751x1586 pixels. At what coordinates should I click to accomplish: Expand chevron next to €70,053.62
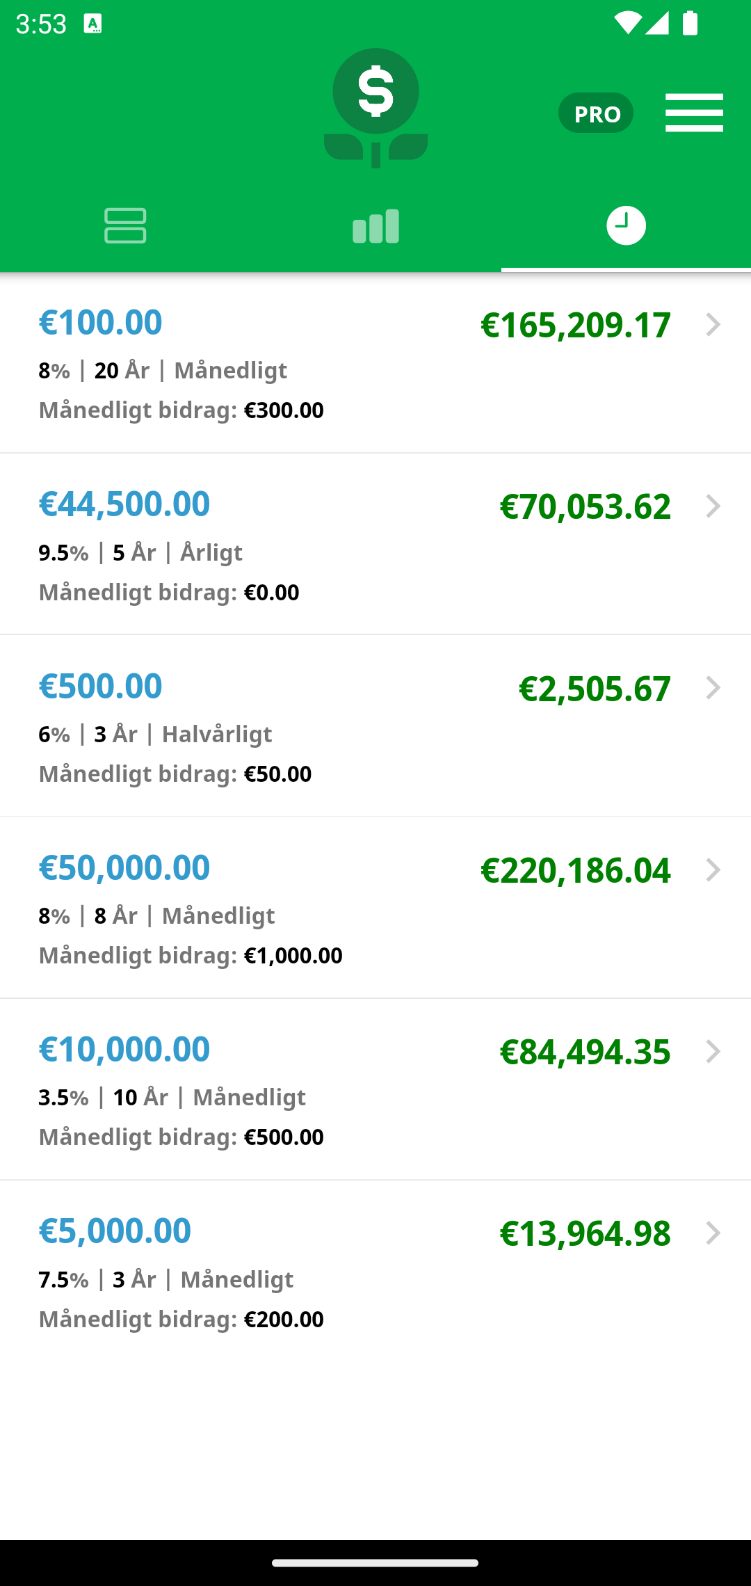click(713, 506)
